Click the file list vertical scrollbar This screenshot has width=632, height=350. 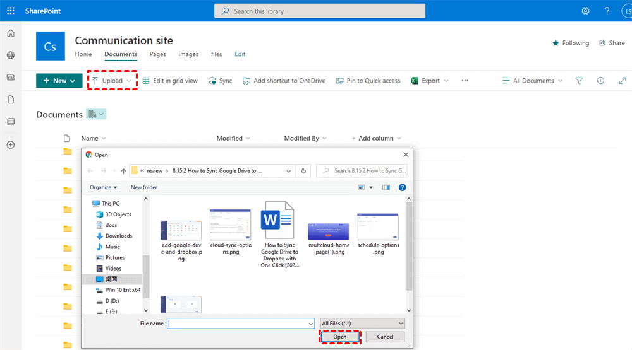(x=409, y=252)
